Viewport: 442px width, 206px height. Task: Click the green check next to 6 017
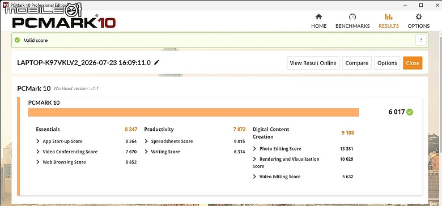coord(410,112)
